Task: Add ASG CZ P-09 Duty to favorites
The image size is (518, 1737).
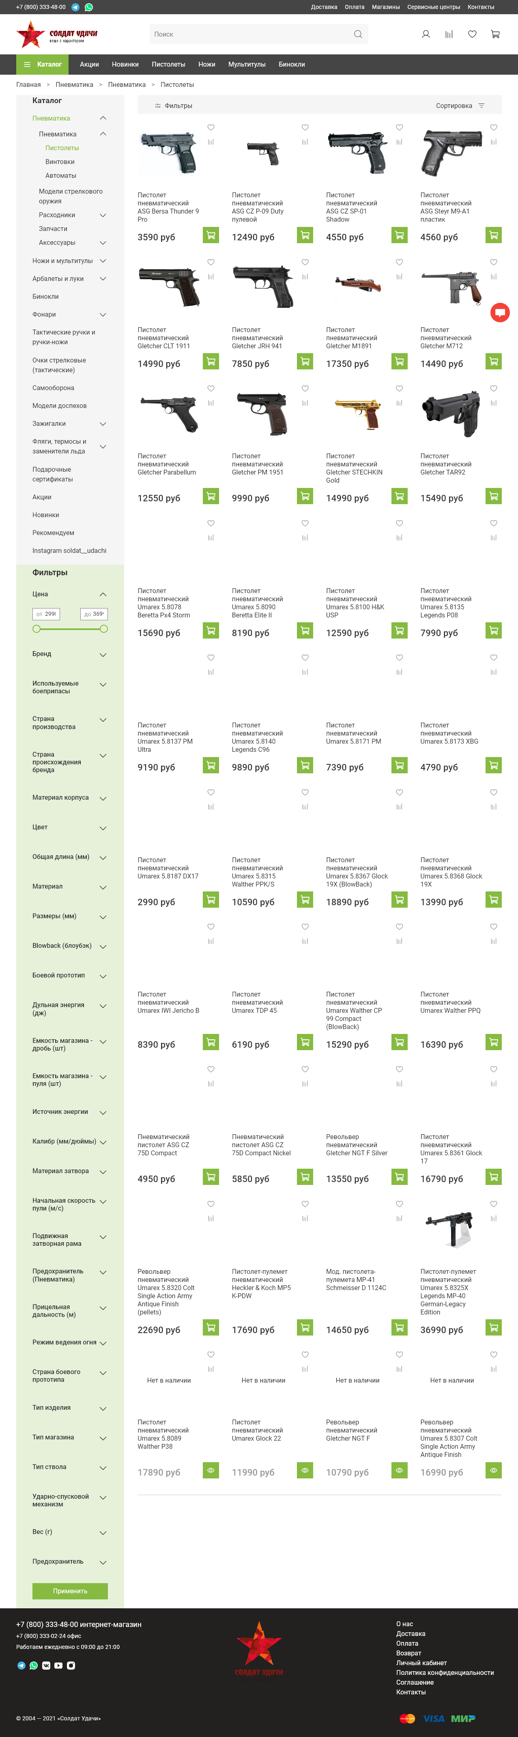Action: coord(305,127)
